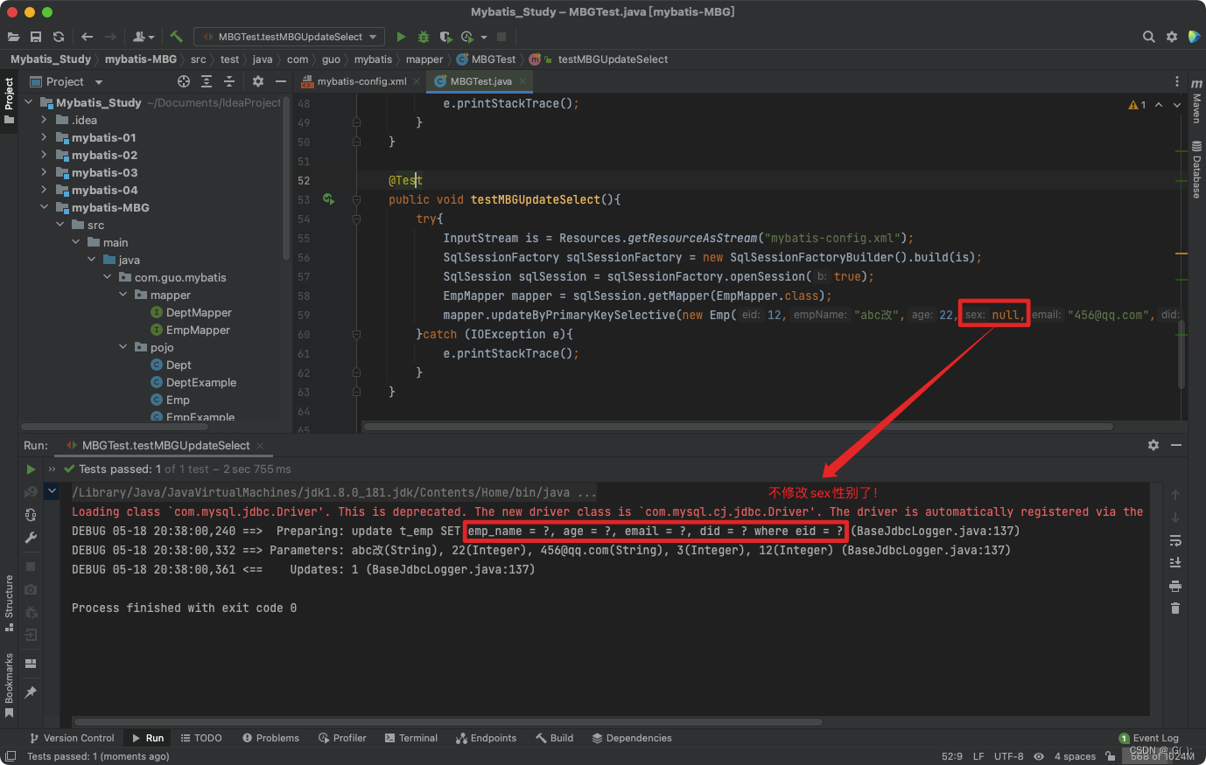Viewport: 1206px width, 765px height.
Task: Build project with the green hammer icon
Action: point(176,37)
